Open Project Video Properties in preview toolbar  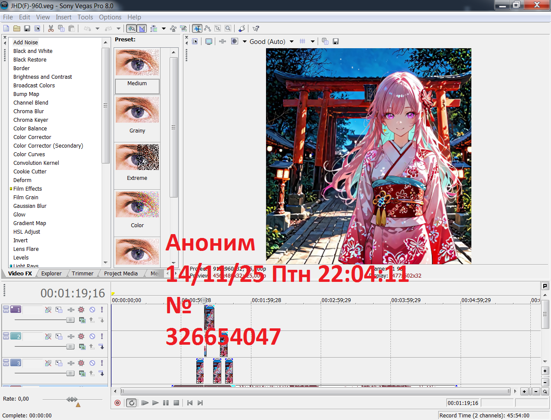pos(195,41)
